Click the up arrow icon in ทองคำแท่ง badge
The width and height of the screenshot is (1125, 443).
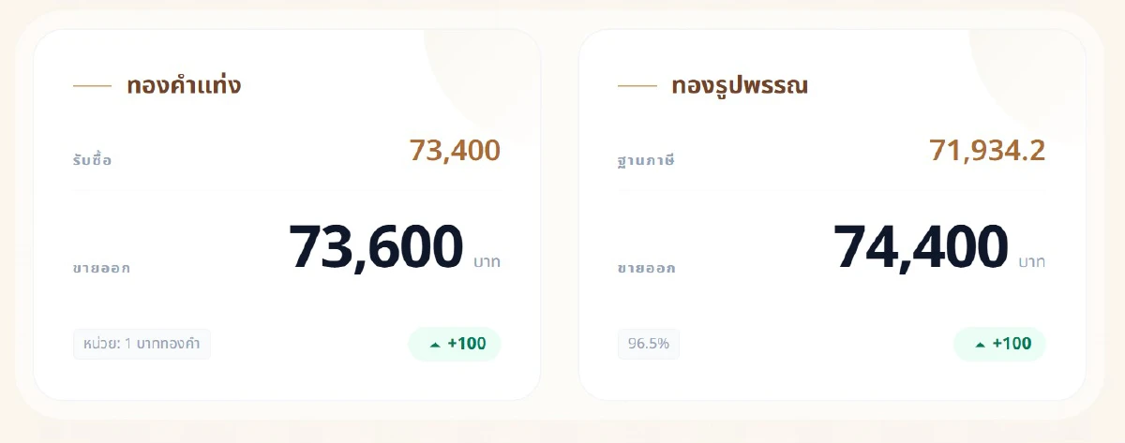tap(434, 345)
